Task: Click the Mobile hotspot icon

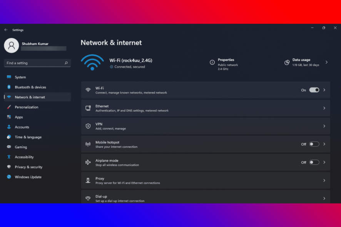Action: click(x=88, y=144)
